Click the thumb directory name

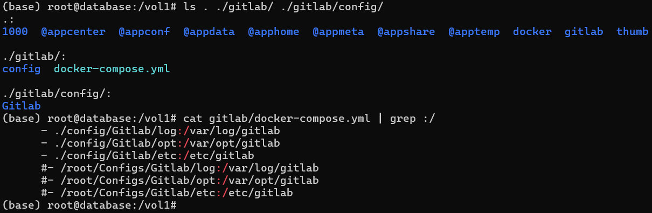633,32
